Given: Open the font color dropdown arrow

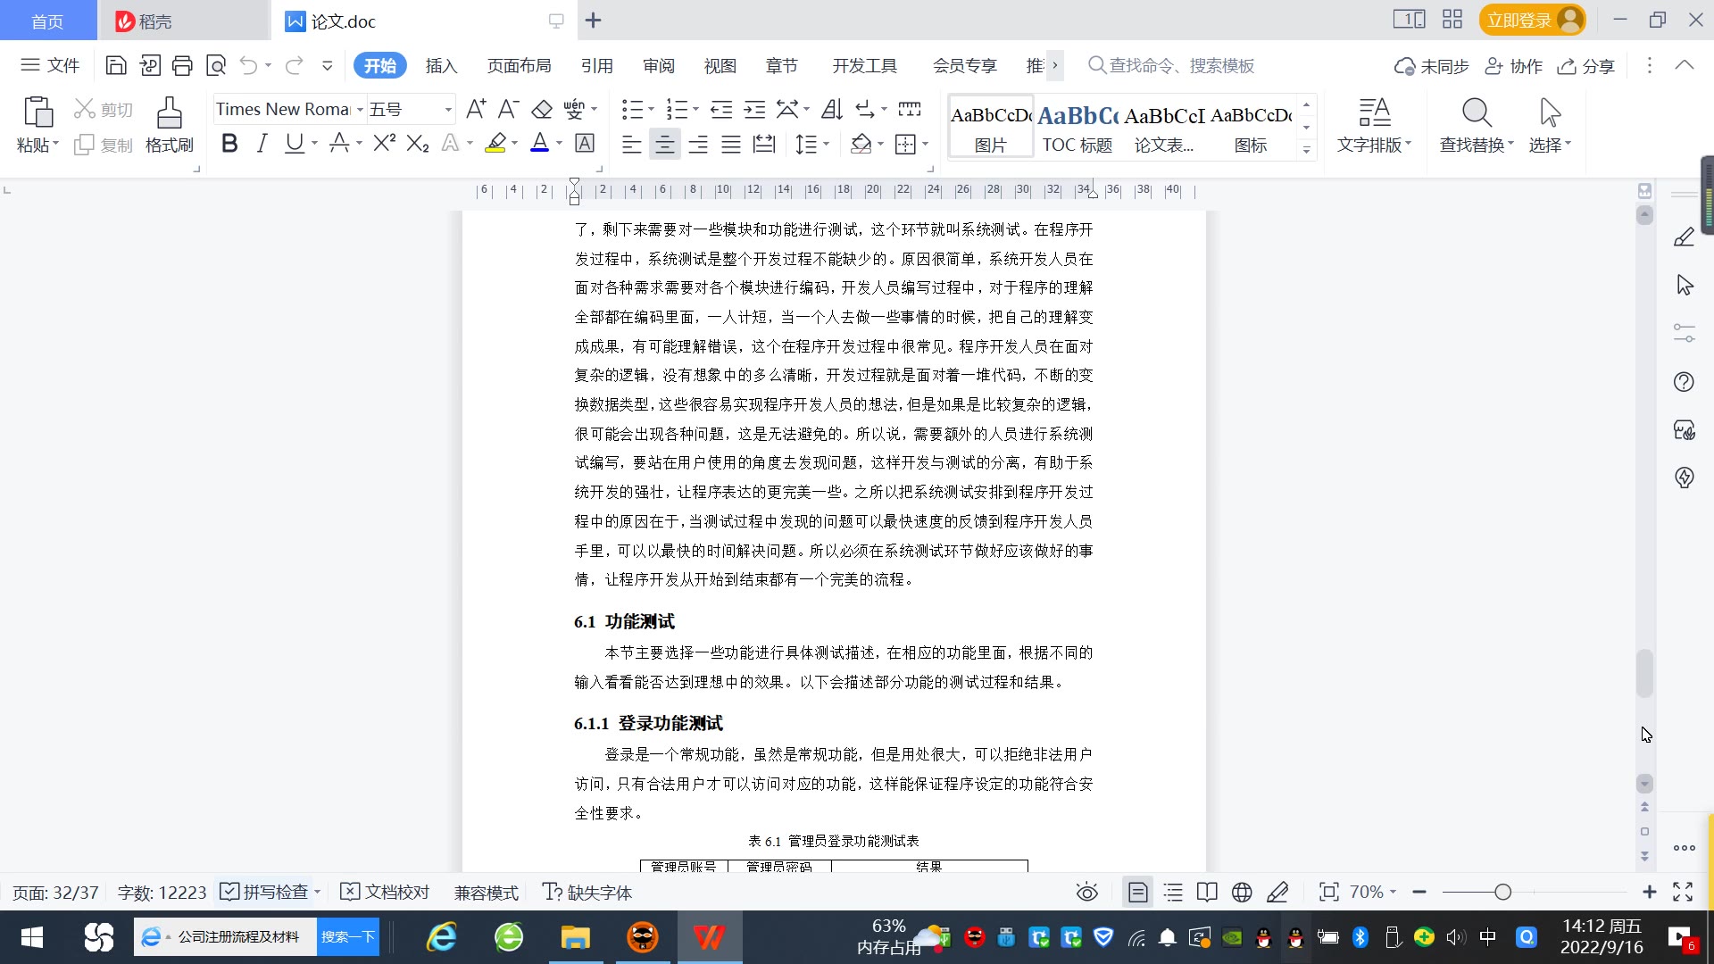Looking at the screenshot, I should [x=560, y=143].
